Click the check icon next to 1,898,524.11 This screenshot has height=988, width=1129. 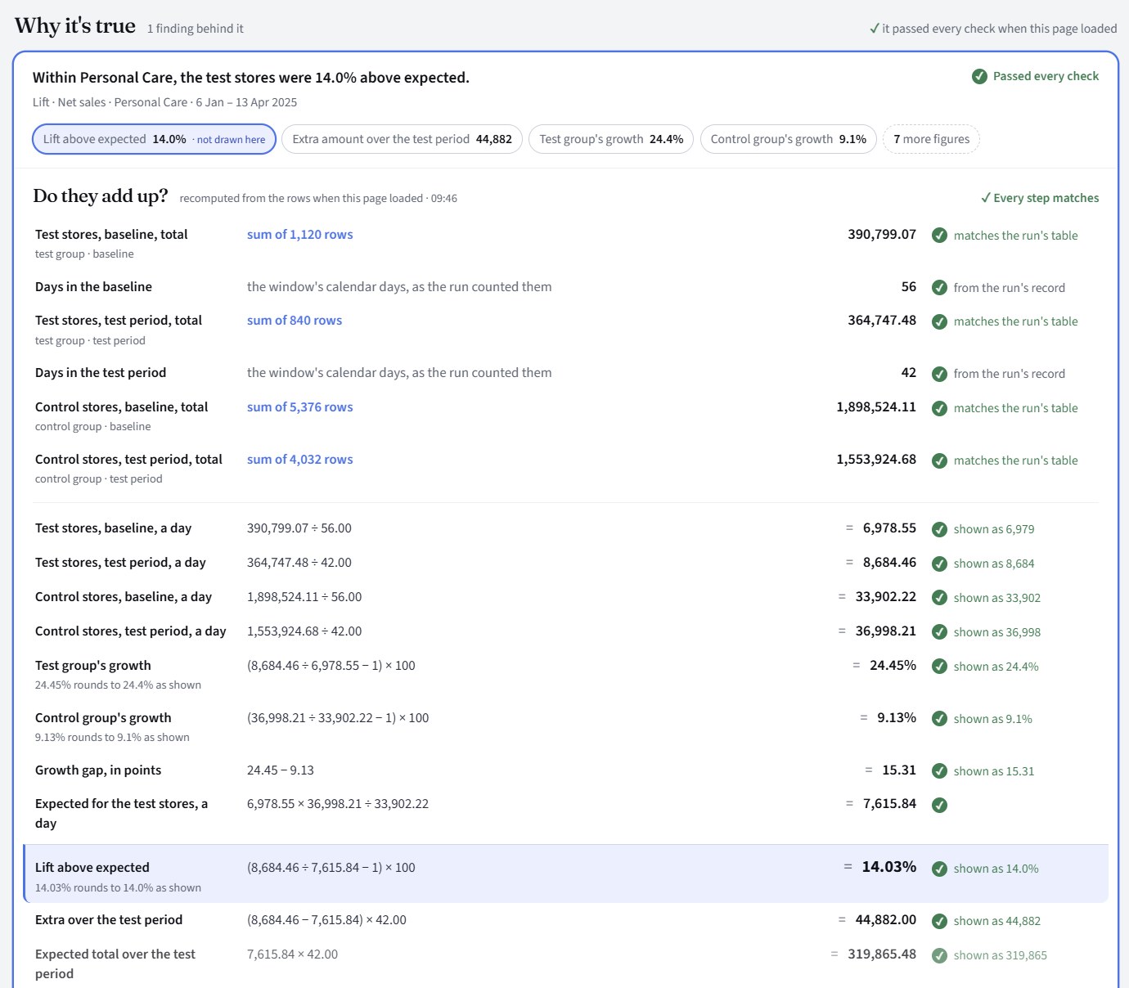coord(940,408)
